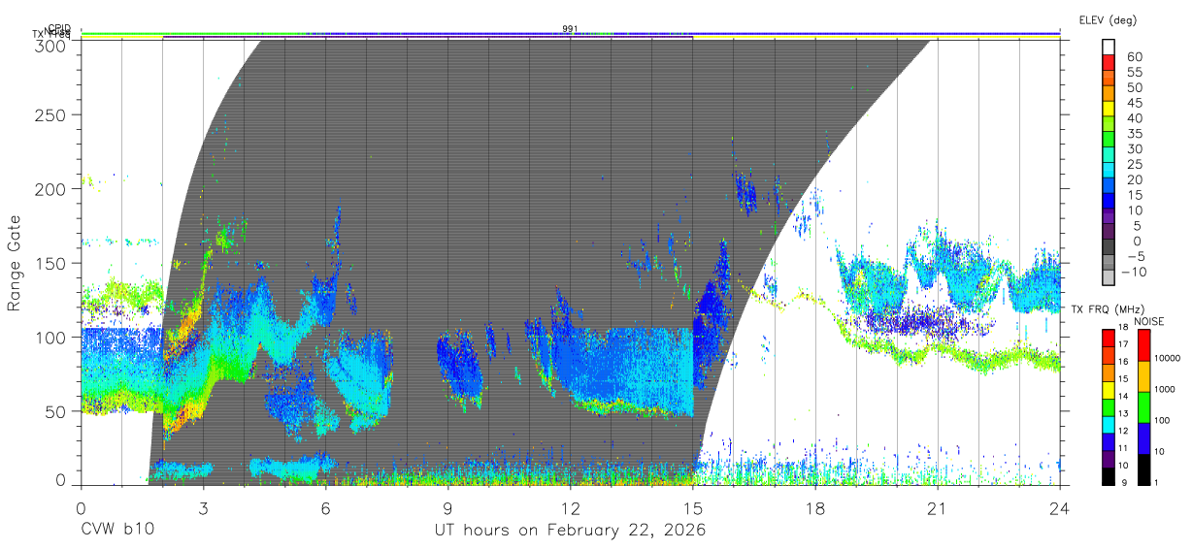Click the '200' range gate tick label

(x=51, y=189)
